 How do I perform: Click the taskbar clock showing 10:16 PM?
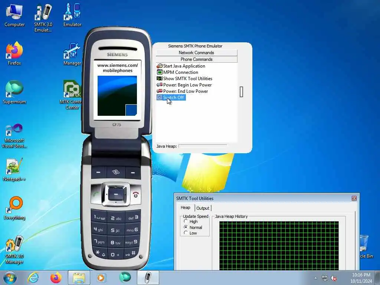[x=361, y=278]
